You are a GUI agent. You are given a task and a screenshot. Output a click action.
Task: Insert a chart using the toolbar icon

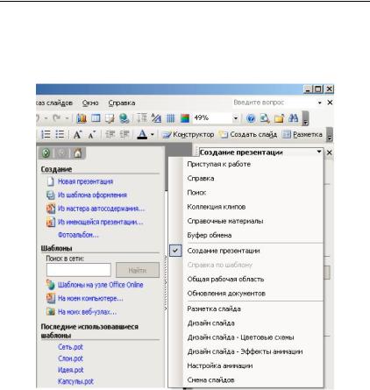(x=82, y=118)
